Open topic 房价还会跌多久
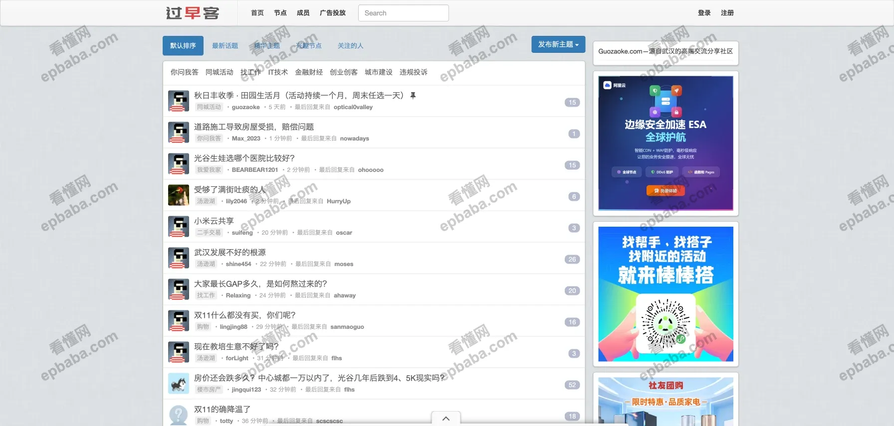Viewport: 894px width, 426px height. click(319, 378)
